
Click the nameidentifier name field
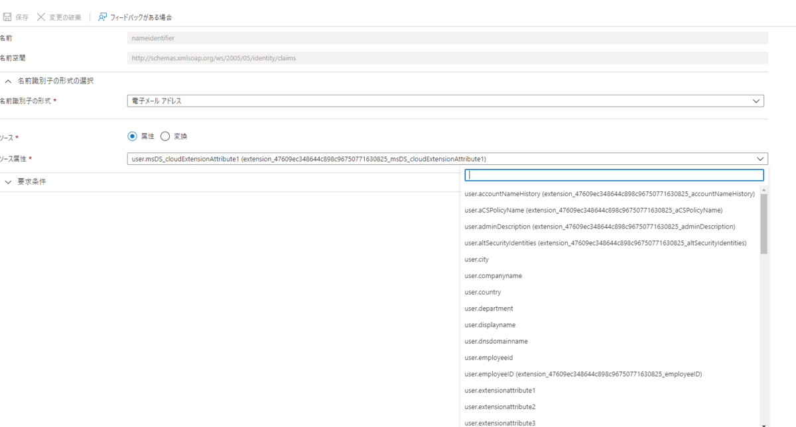tap(447, 38)
